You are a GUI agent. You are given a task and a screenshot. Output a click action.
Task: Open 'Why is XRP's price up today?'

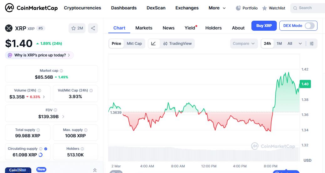tap(39, 55)
